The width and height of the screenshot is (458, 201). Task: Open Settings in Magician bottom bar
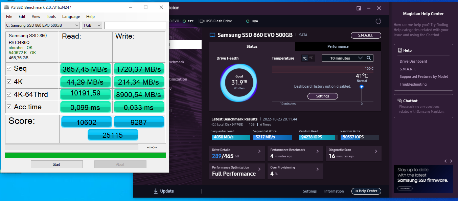(310, 191)
